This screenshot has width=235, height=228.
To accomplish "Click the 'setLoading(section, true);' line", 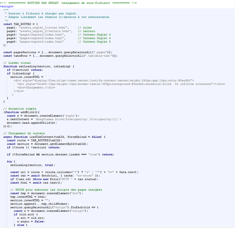I will point(33,165).
